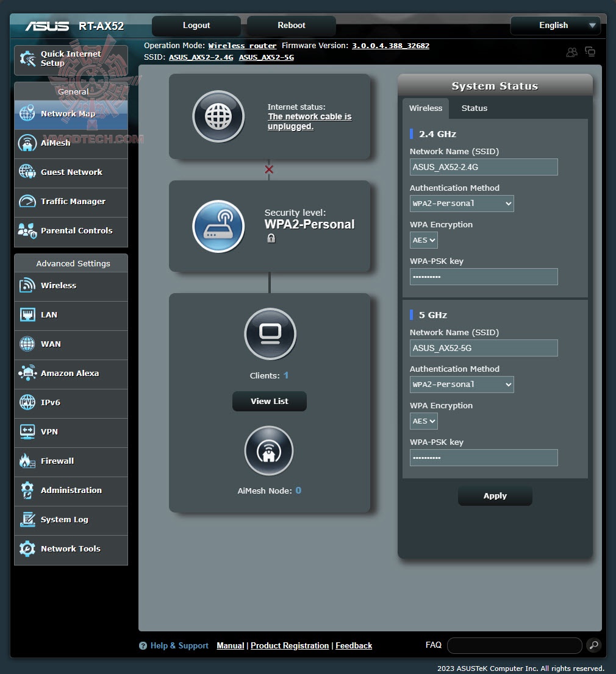Click the 2.4 GHz WPA-PSK key field
The height and width of the screenshot is (674, 616).
coord(484,277)
